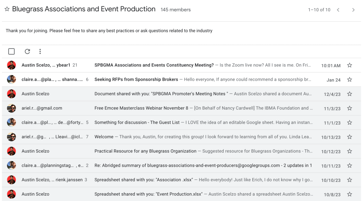Click the 145 members count
The width and height of the screenshot is (362, 201).
click(176, 10)
